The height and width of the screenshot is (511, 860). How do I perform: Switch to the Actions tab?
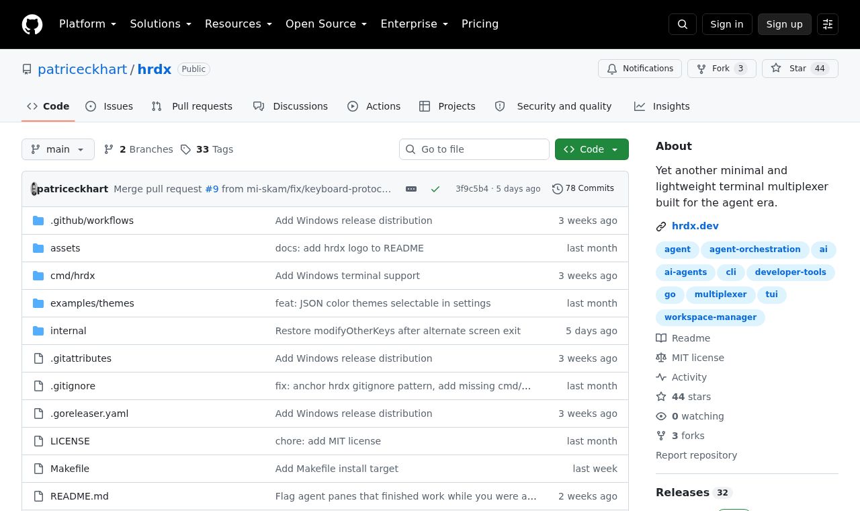[x=374, y=106]
